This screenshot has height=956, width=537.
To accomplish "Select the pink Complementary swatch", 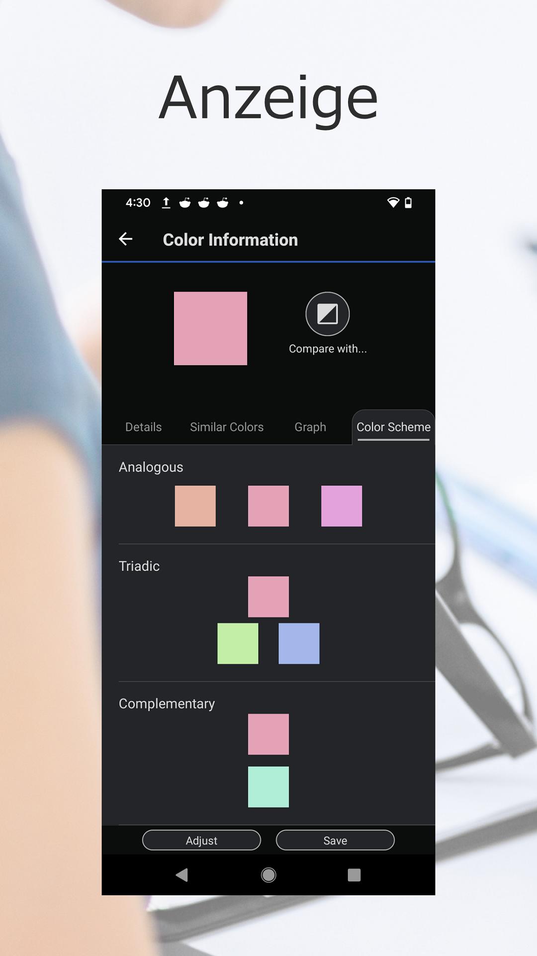I will [268, 734].
